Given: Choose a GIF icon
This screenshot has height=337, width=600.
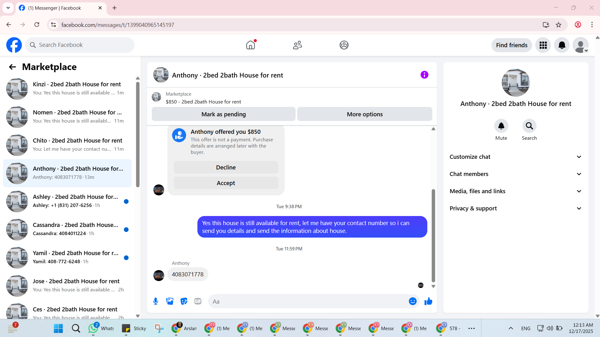Looking at the screenshot, I should (x=198, y=301).
